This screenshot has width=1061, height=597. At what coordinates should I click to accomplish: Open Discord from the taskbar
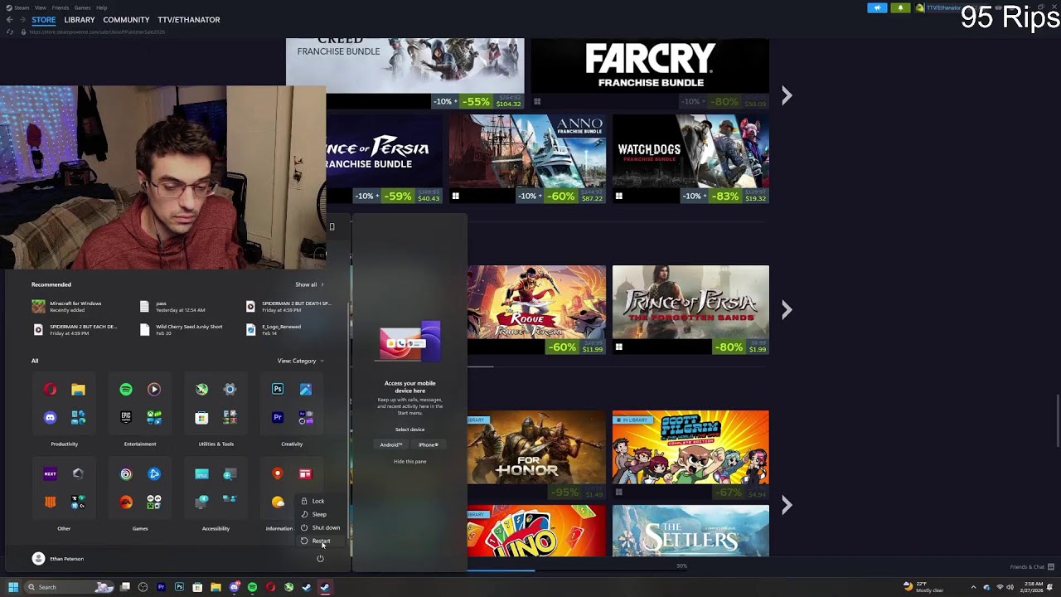pyautogui.click(x=234, y=587)
